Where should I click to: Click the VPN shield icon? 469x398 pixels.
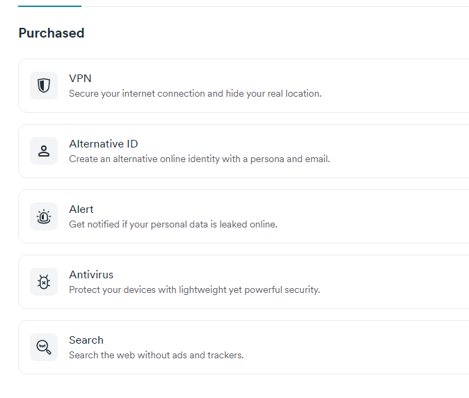point(44,86)
